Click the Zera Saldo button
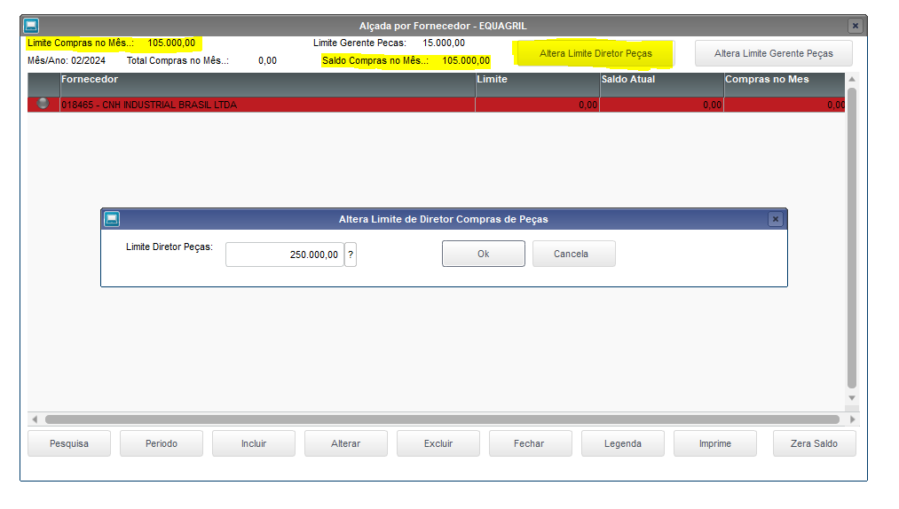Image resolution: width=899 pixels, height=509 pixels. [814, 443]
